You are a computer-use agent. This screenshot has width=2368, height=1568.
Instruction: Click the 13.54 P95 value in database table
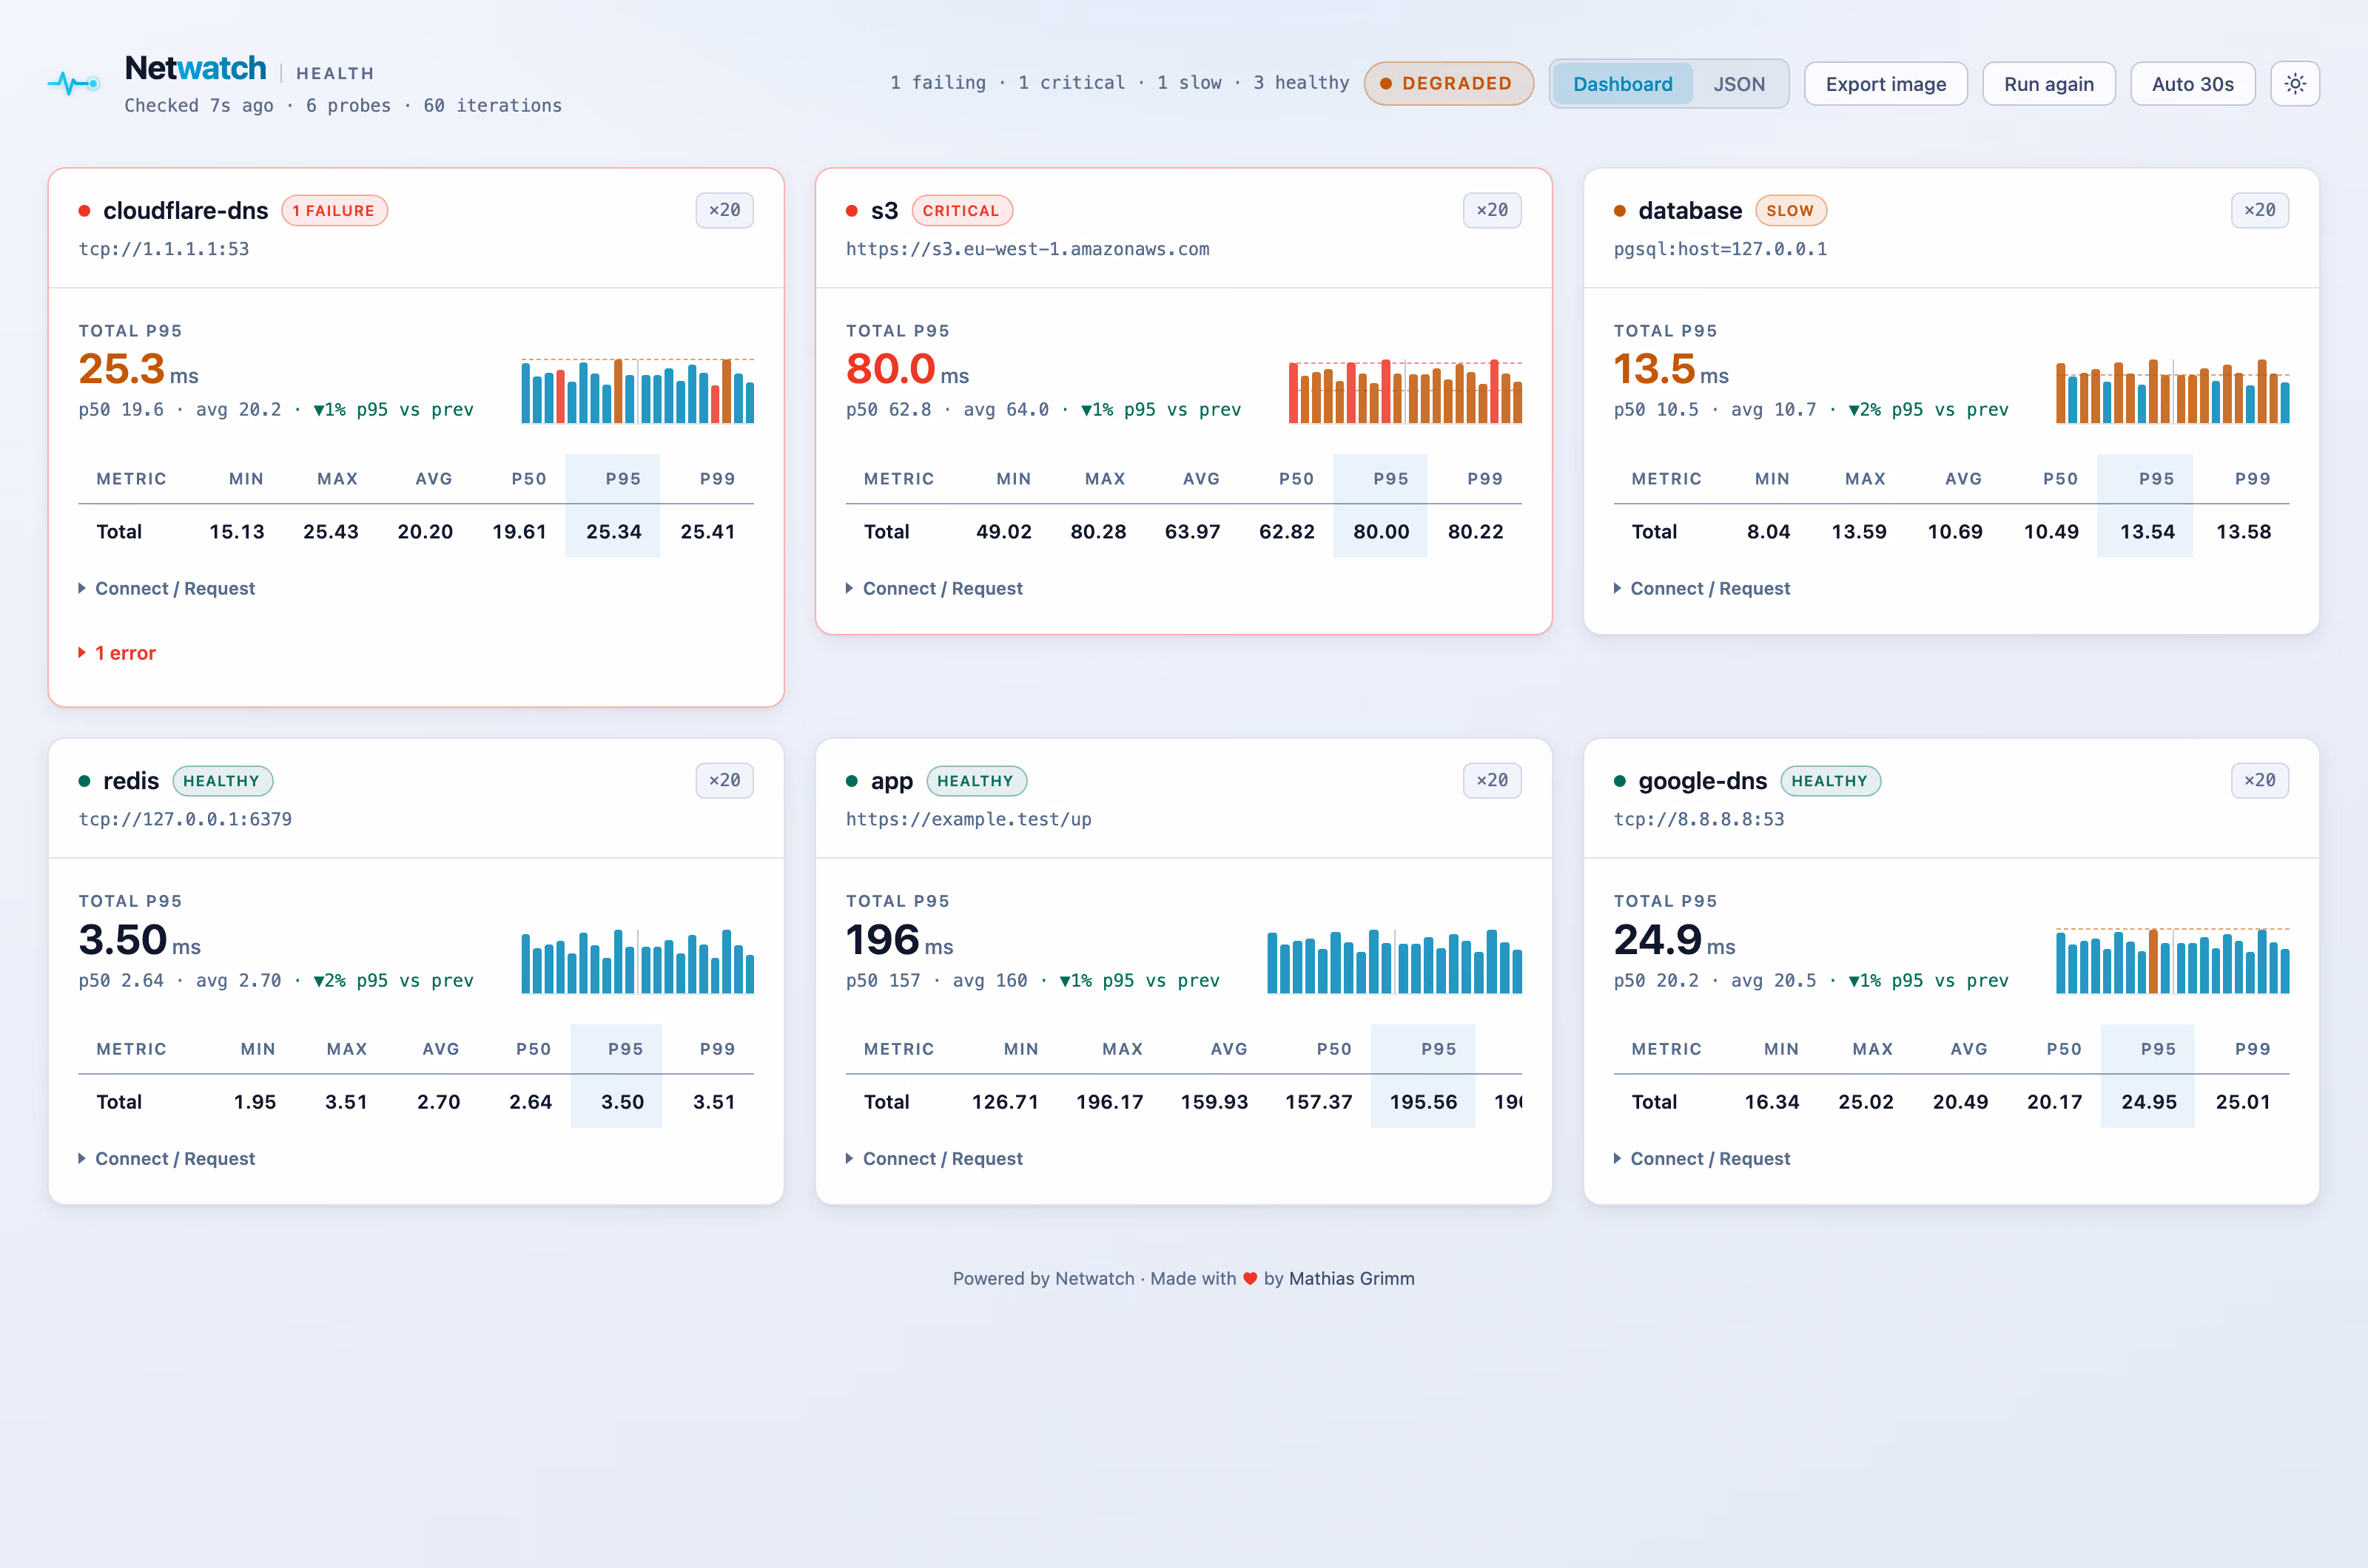tap(2147, 532)
